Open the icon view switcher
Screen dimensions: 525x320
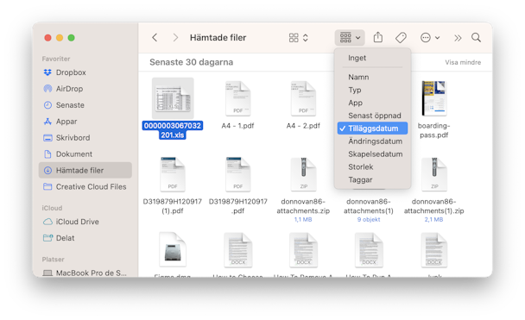coord(298,38)
